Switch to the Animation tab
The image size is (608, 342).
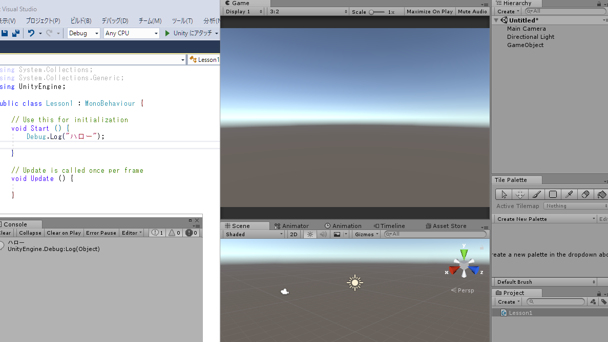point(343,226)
